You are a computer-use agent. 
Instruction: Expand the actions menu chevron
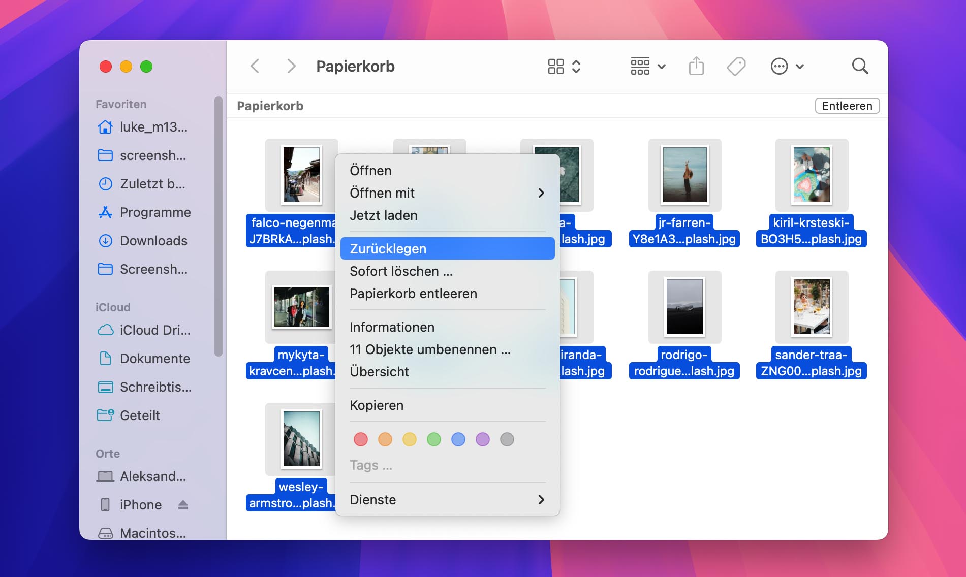click(x=800, y=67)
